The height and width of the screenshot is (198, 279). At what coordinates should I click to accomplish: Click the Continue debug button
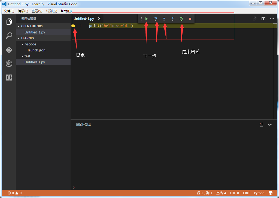click(x=146, y=19)
